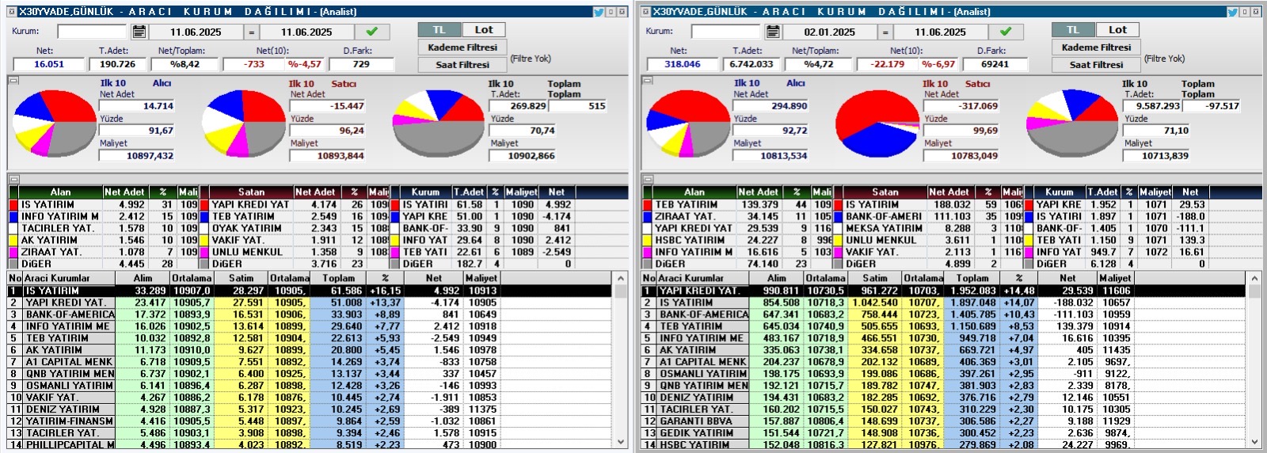1267x453 pixels.
Task: Select YAPI KREDI YAT. row in left broker list
Action: tap(310, 303)
